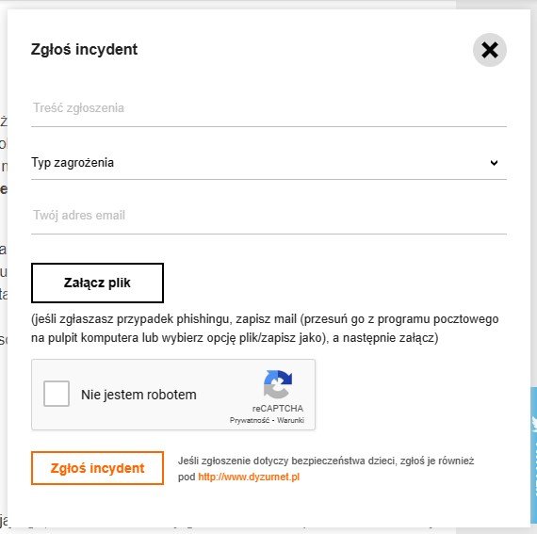Expand the Typ zagrożenia dropdown arrow
The height and width of the screenshot is (534, 537).
[494, 163]
